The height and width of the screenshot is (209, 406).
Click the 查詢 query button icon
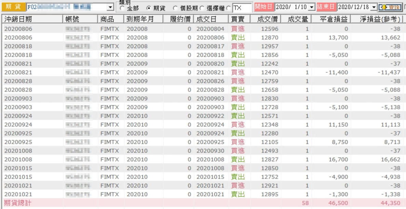tap(390, 7)
